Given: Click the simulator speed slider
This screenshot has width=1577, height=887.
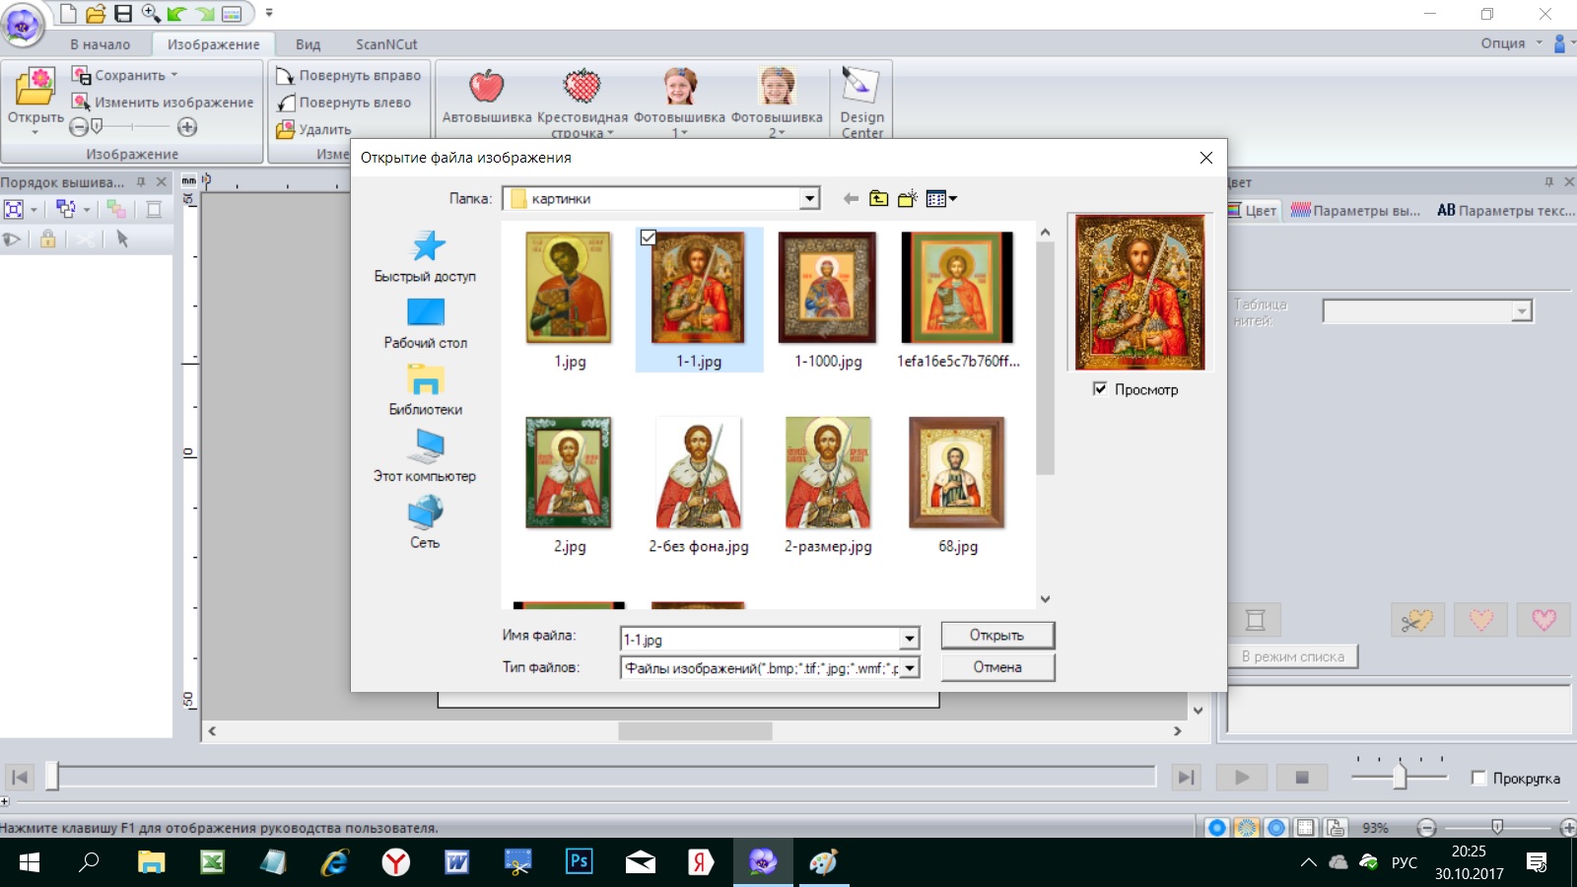Looking at the screenshot, I should (x=1399, y=775).
